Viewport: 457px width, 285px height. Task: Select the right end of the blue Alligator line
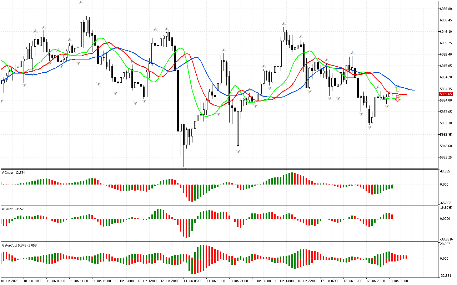(414, 90)
